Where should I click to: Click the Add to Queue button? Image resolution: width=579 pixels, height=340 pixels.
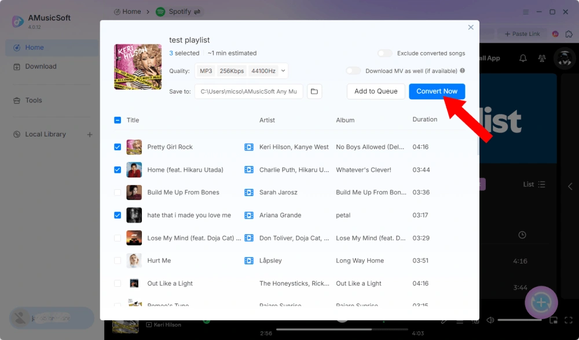click(376, 91)
